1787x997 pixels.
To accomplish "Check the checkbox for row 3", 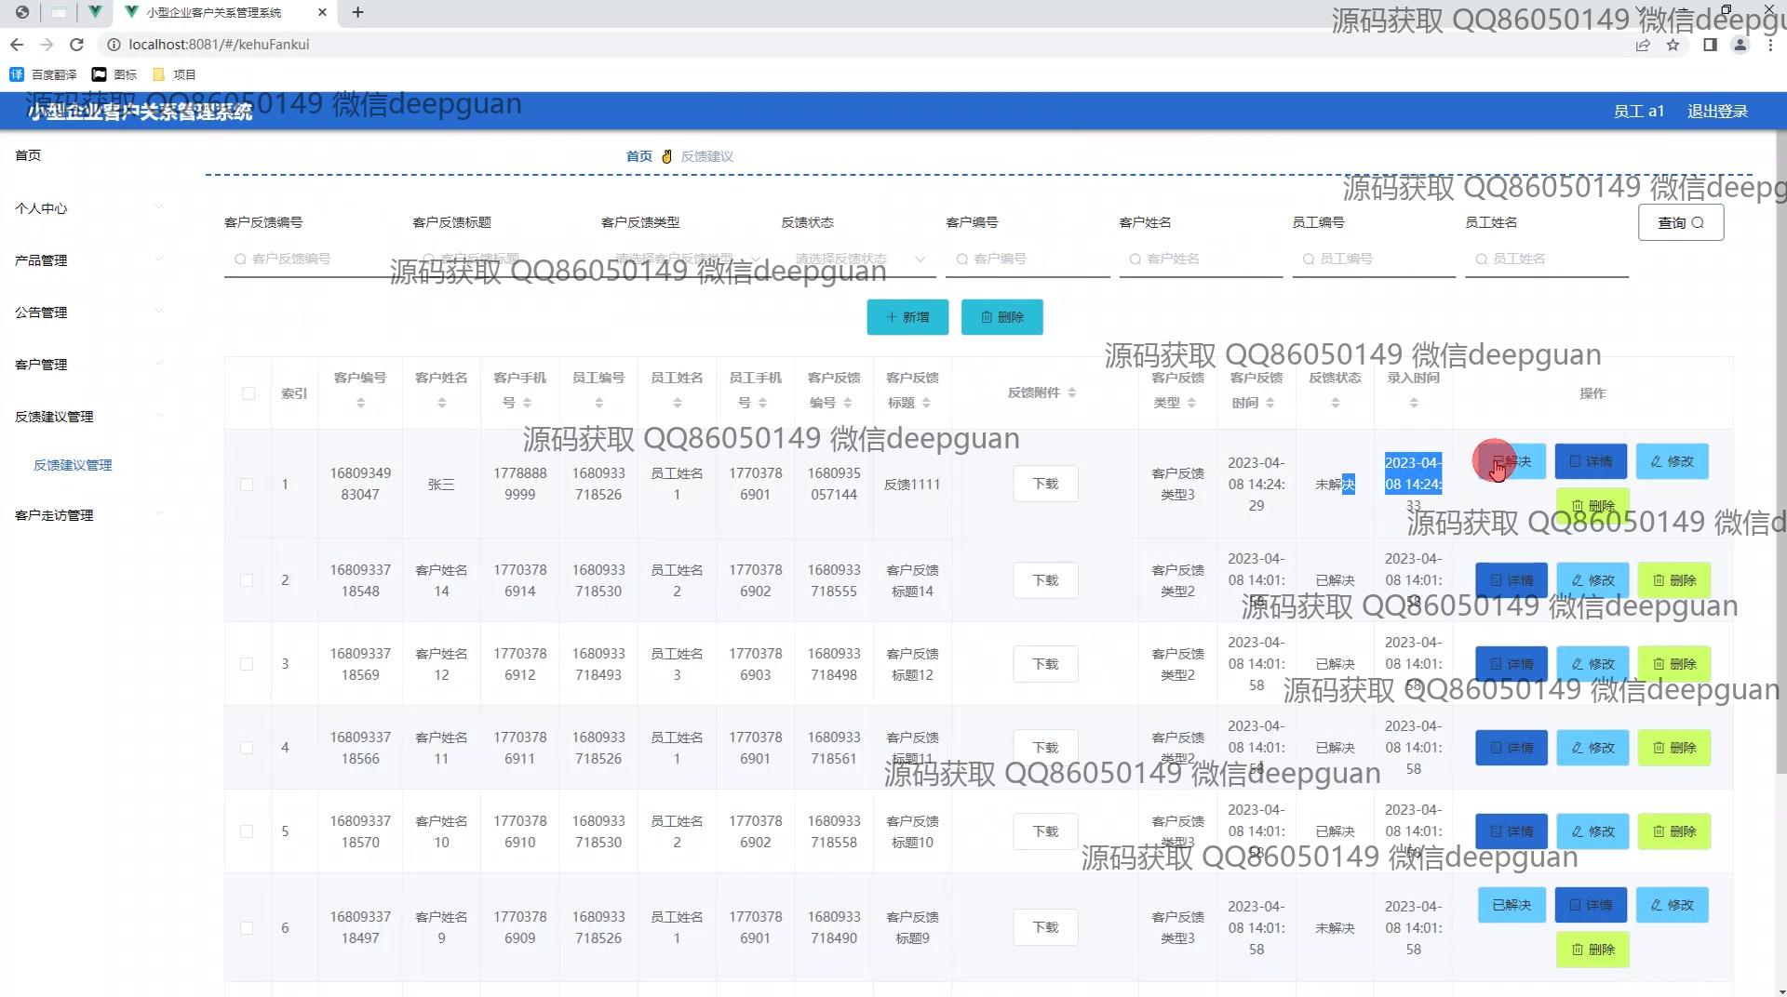I will (x=247, y=664).
